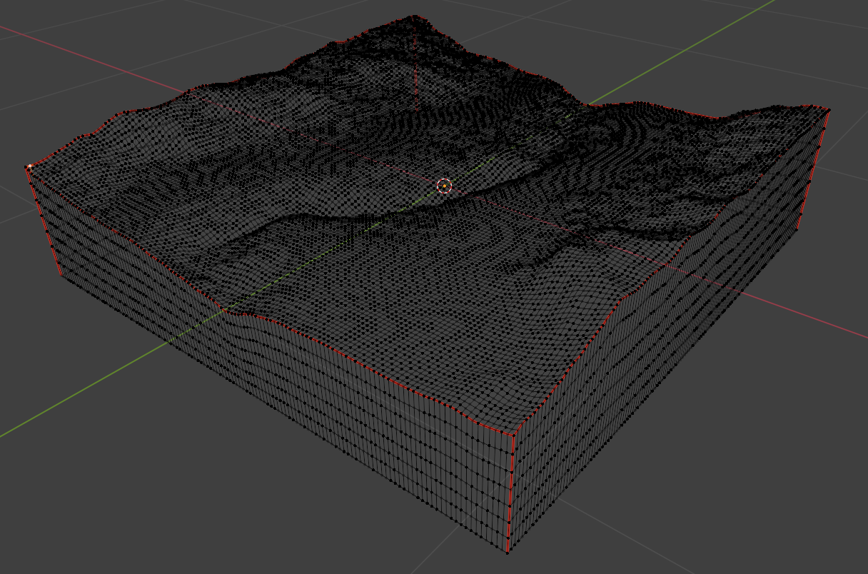This screenshot has height=574, width=868.
Task: Click the dashed red line below the peak
Action: [416, 71]
